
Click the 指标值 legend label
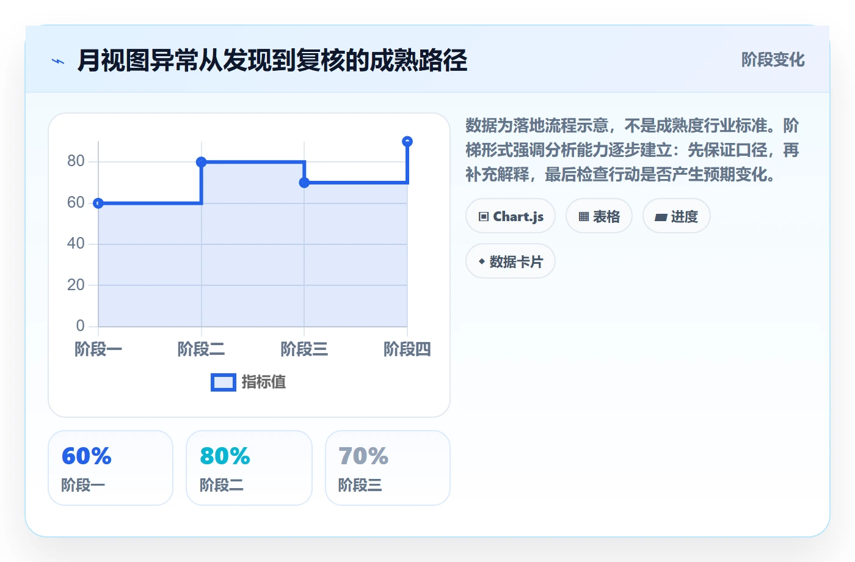pos(264,382)
